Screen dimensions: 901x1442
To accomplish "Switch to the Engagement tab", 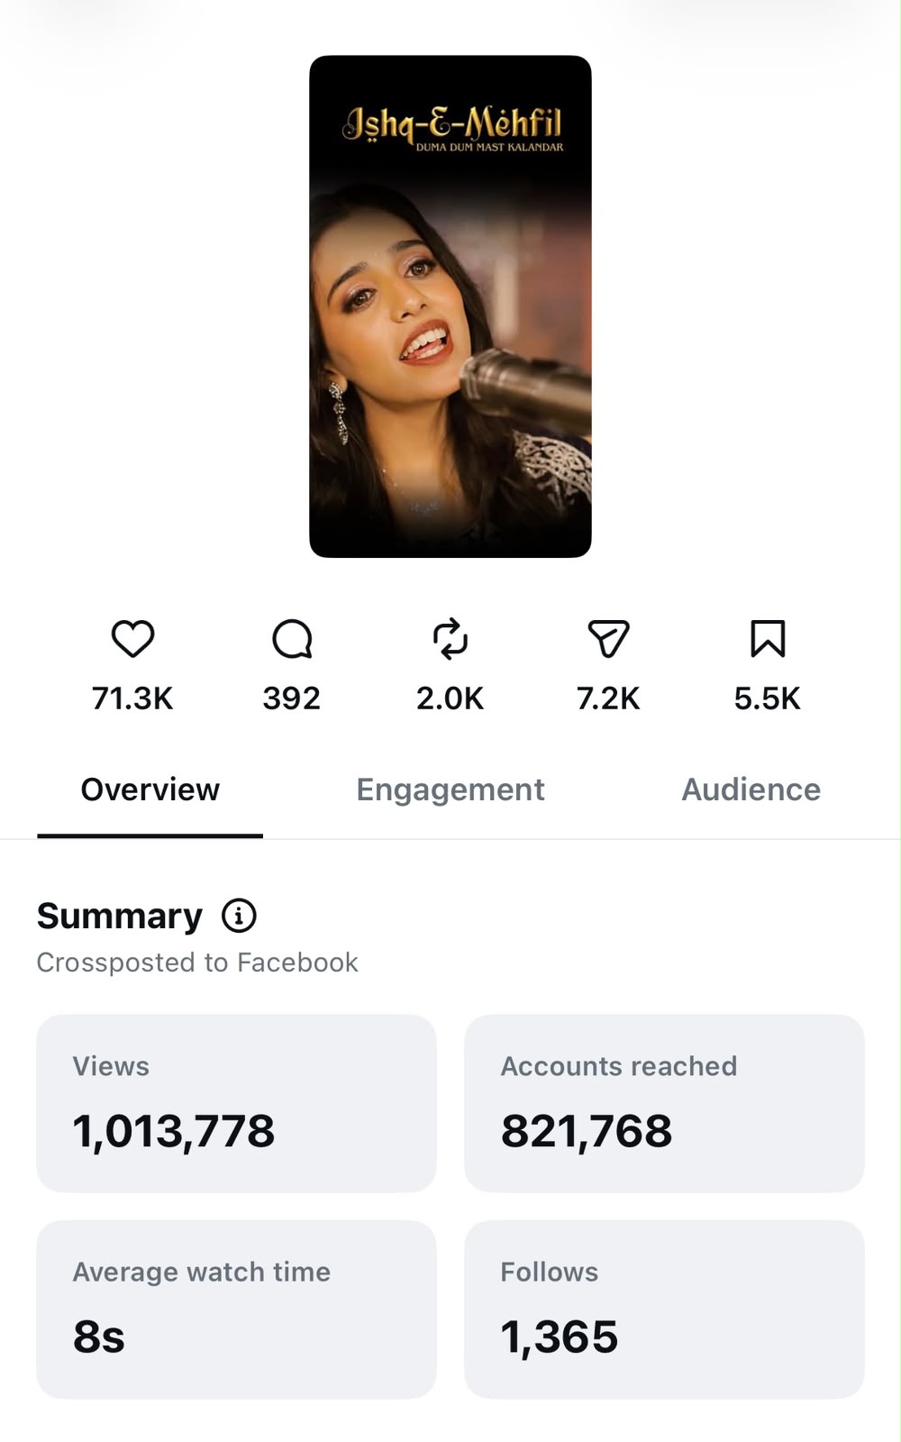I will click(x=450, y=789).
